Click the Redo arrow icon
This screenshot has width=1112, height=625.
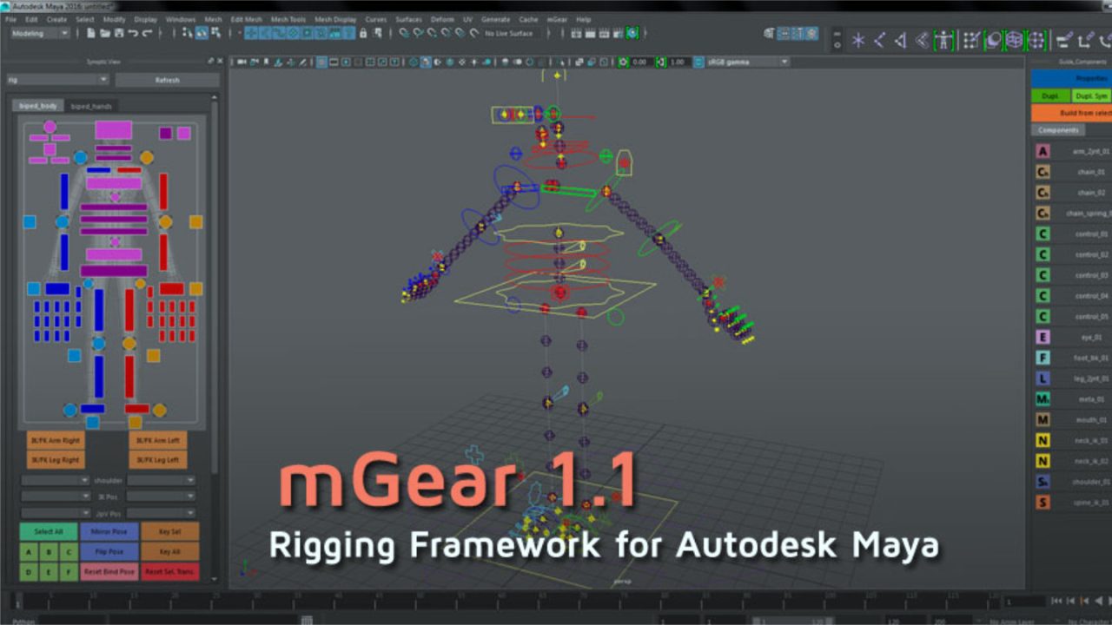148,34
